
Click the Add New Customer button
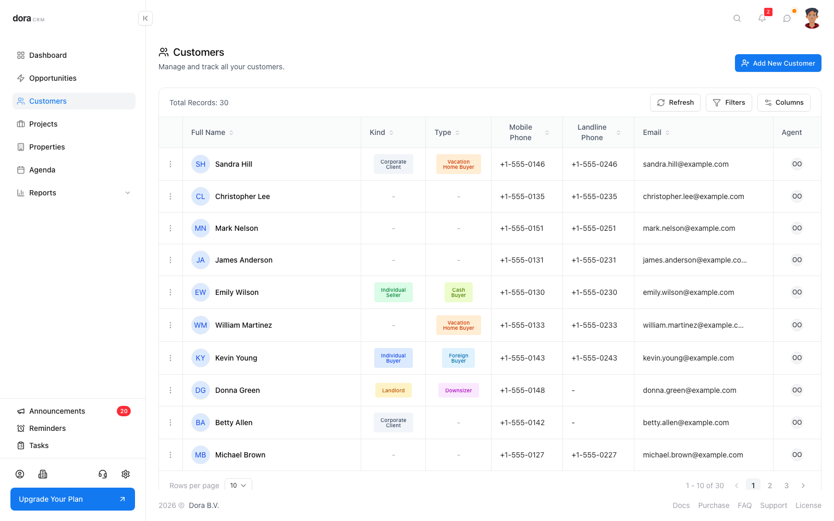pos(778,63)
